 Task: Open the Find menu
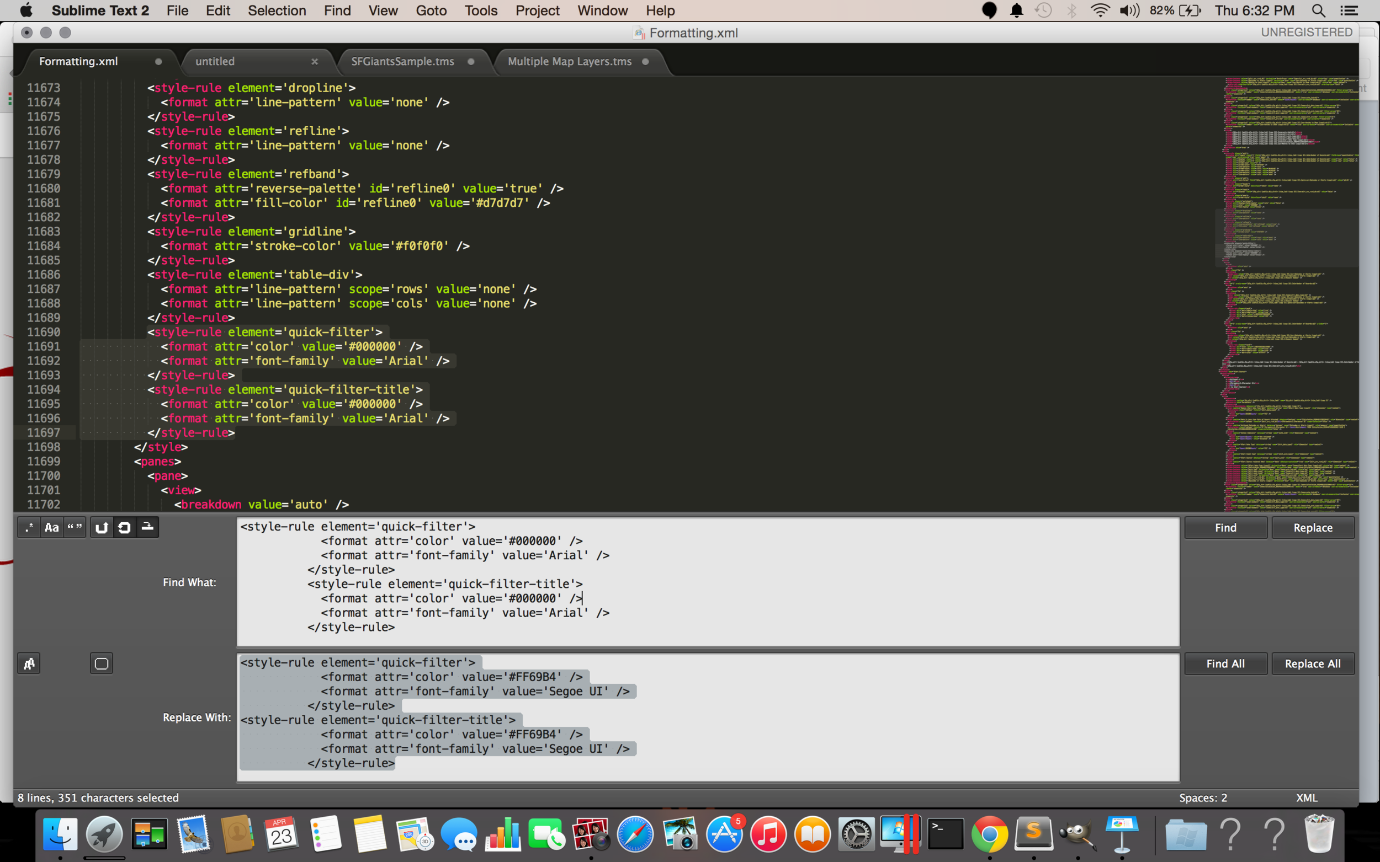click(337, 10)
